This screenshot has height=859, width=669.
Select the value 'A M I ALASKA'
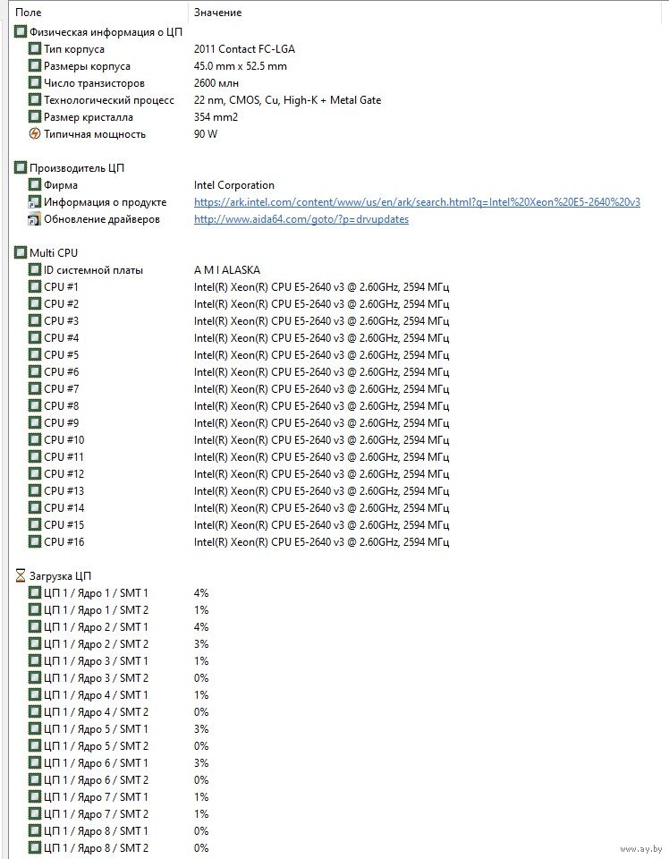(x=227, y=269)
